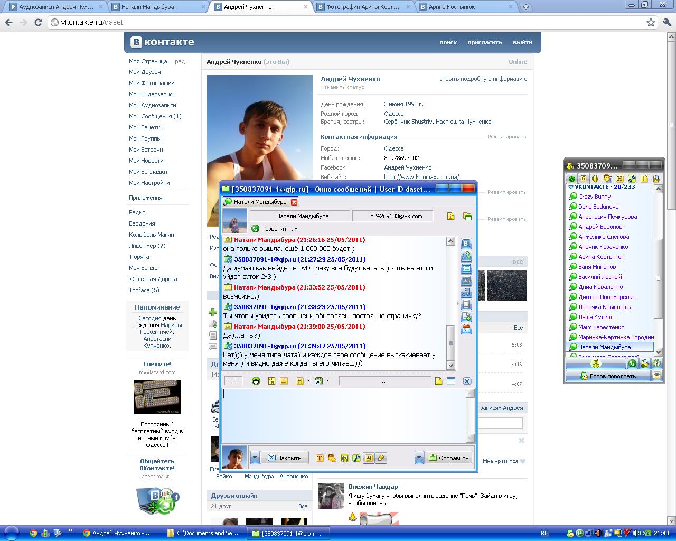Click the file transfer folder icon in chat header
The width and height of the screenshot is (676, 541).
467,216
